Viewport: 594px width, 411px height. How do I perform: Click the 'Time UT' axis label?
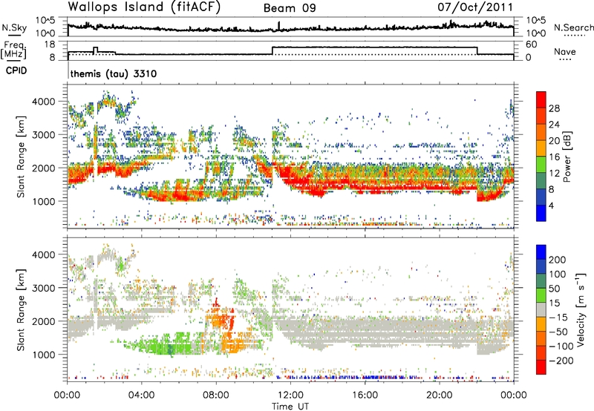click(x=290, y=407)
